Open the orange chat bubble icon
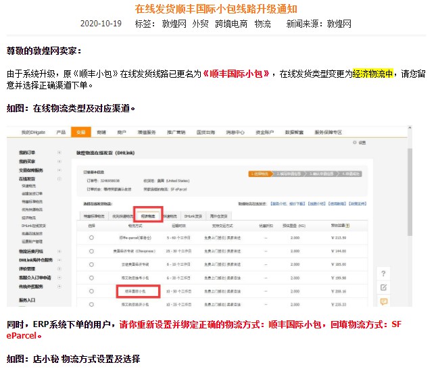 384,301
